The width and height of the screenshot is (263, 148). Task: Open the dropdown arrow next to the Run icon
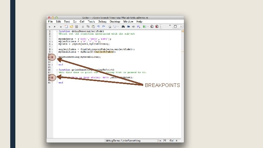point(148,27)
